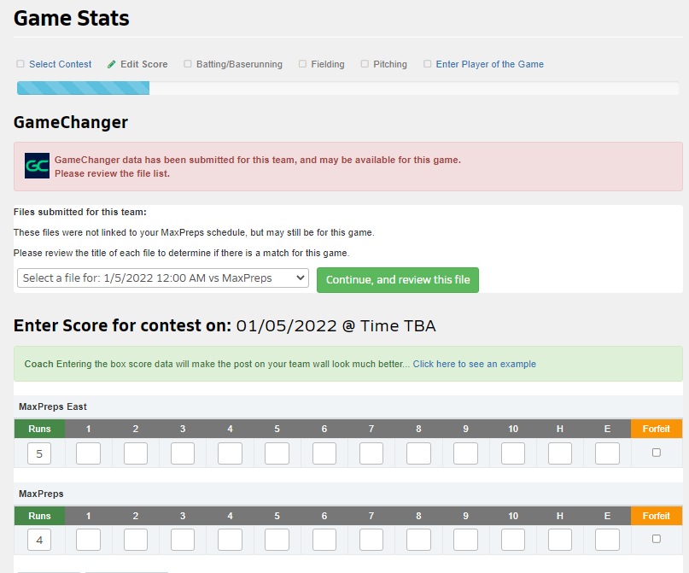Focus the MaxPreps East inning 4 field
This screenshot has width=689, height=573.
coord(230,453)
